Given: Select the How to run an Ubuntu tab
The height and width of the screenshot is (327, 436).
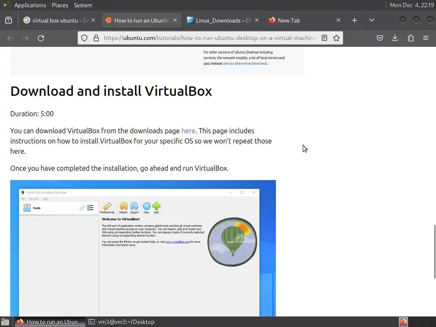Looking at the screenshot, I should (141, 20).
